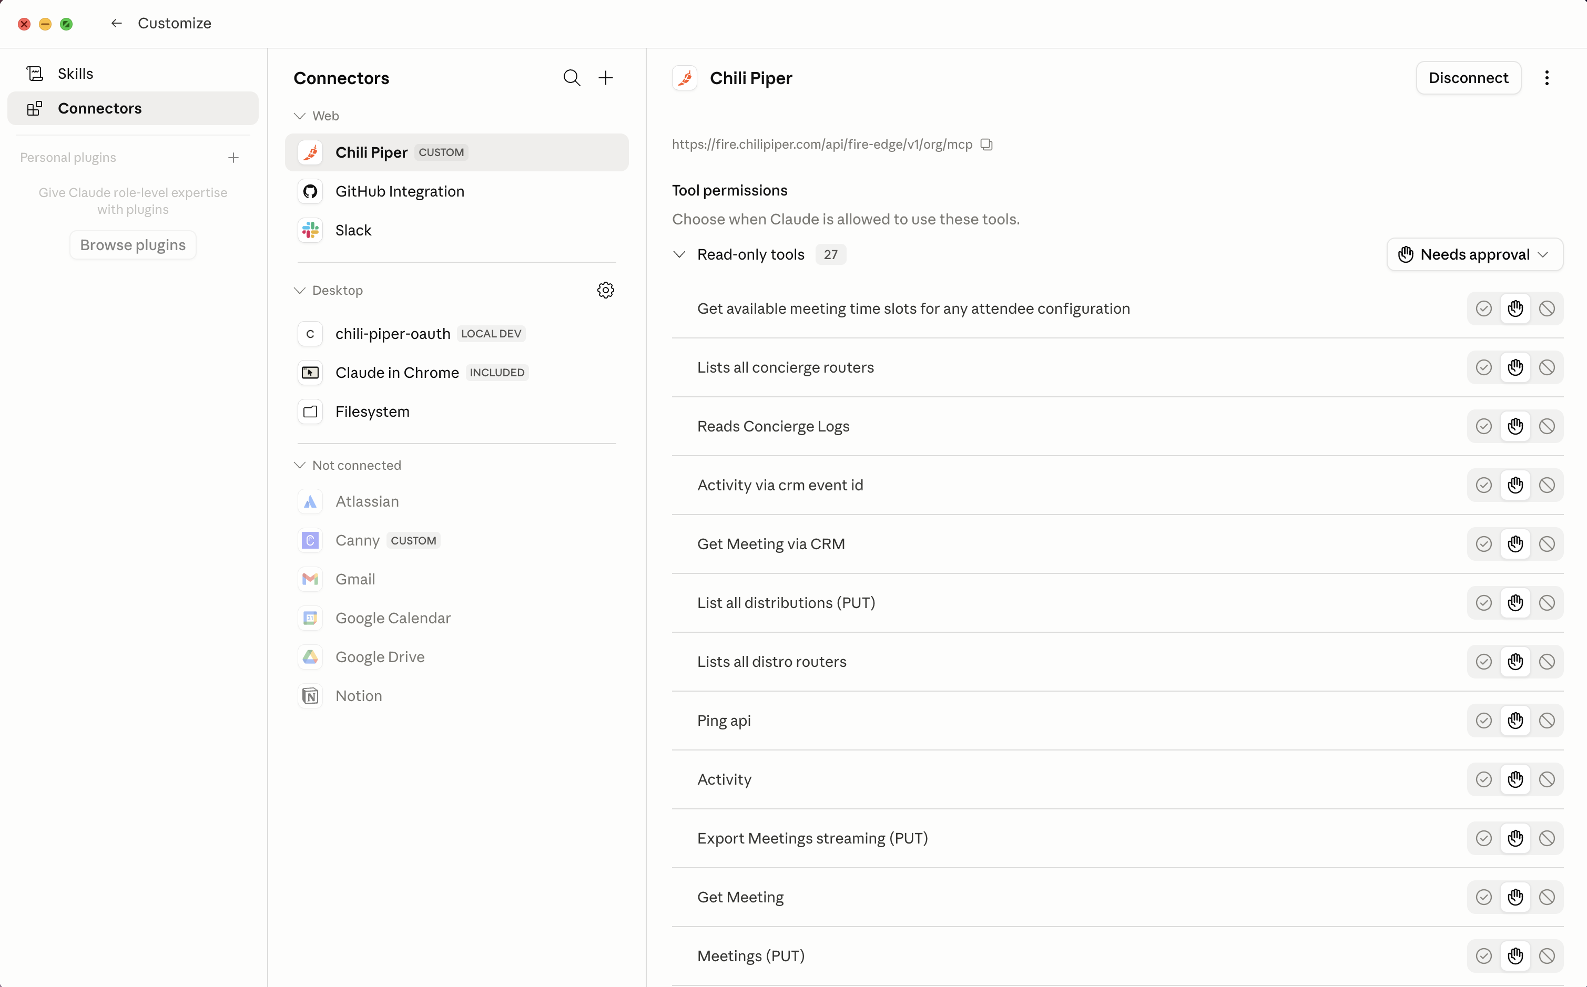Add a new connector with the plus icon

point(605,78)
